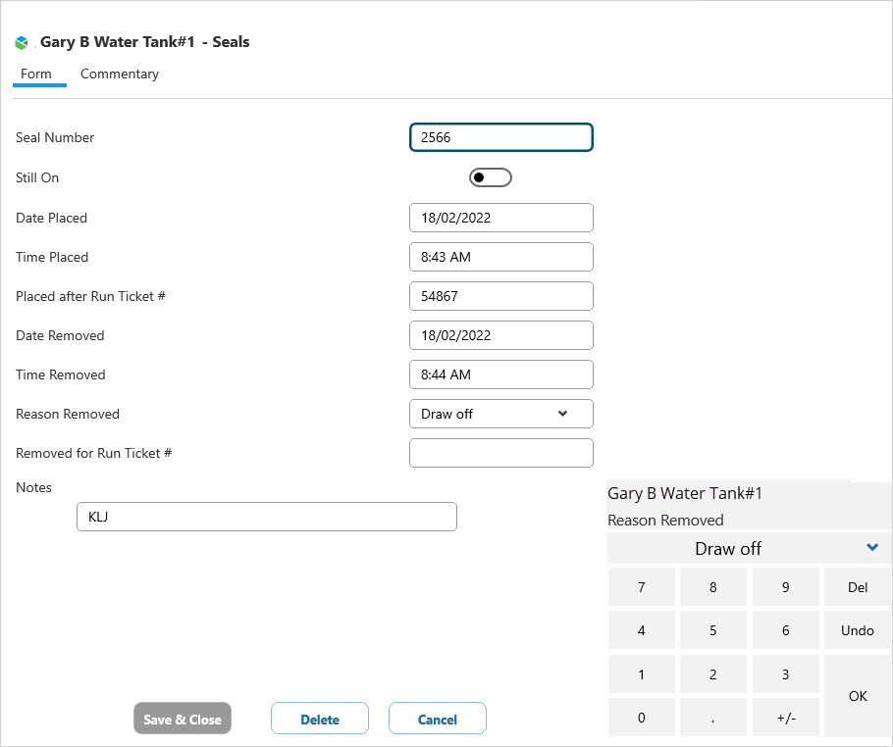Viewport: 893px width, 747px height.
Task: Switch to the Commentary tab
Action: pos(120,75)
